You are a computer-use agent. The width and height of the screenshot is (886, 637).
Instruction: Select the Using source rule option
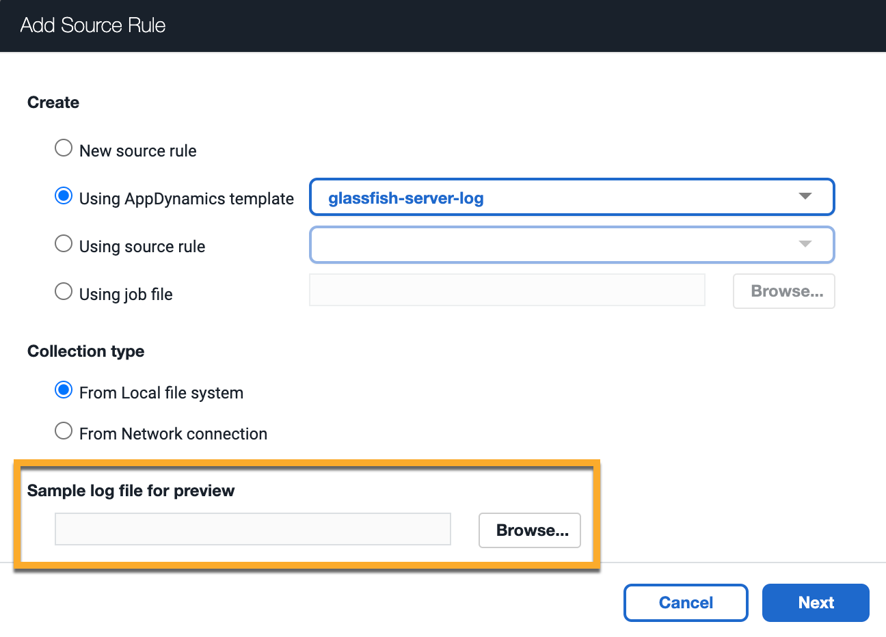pos(64,244)
